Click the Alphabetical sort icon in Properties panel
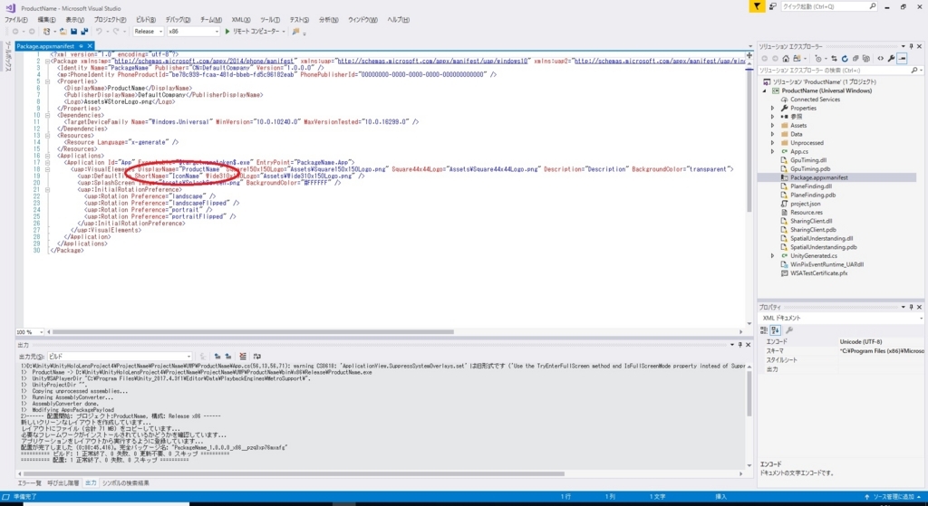The image size is (928, 506). click(776, 330)
